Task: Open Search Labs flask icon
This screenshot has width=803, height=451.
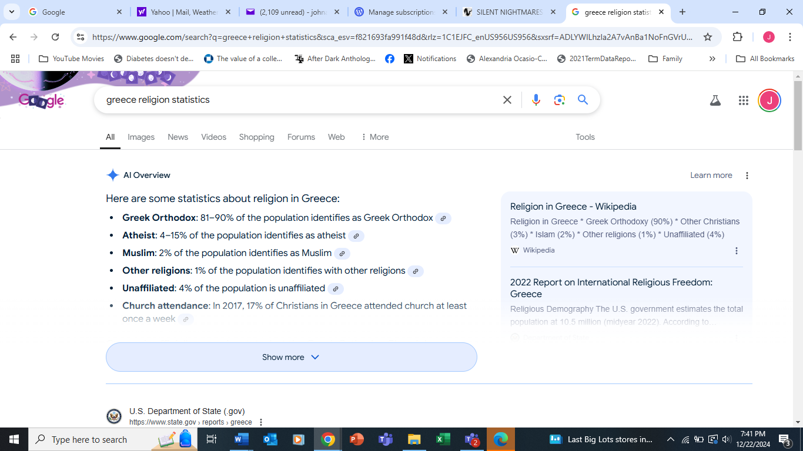Action: click(x=715, y=100)
